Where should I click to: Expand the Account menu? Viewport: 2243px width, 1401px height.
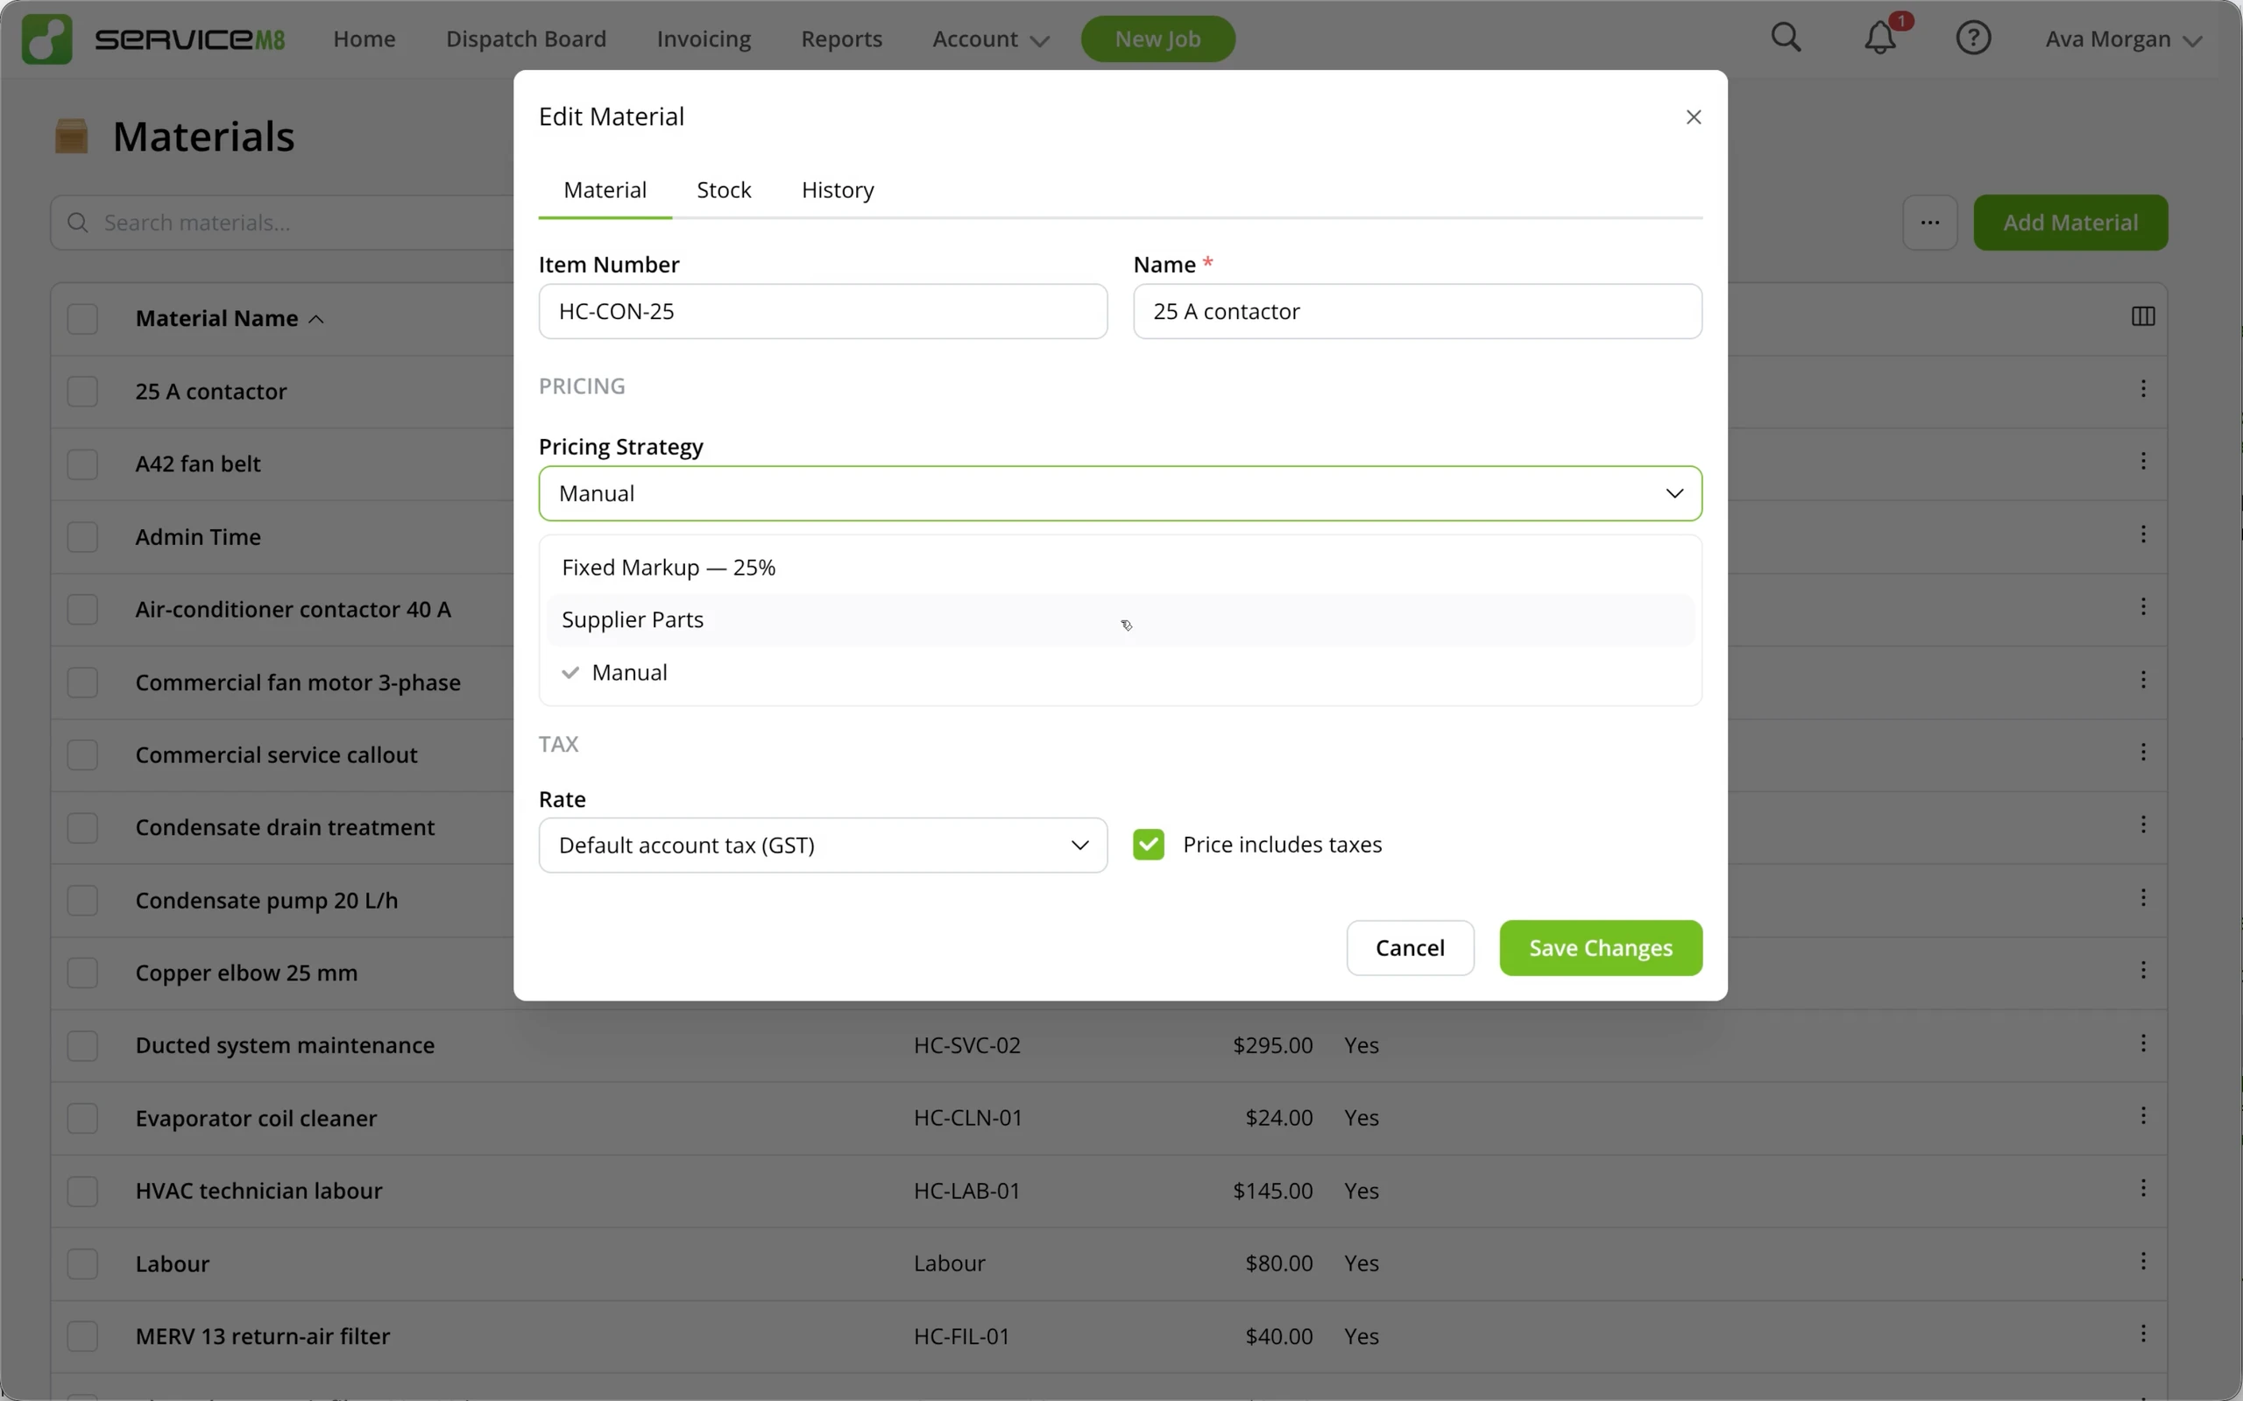990,39
